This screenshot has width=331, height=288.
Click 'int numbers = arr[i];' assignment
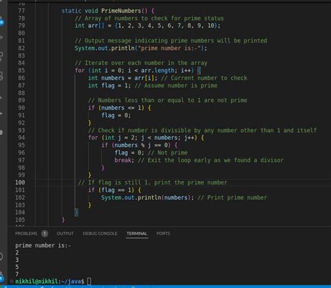(x=123, y=78)
